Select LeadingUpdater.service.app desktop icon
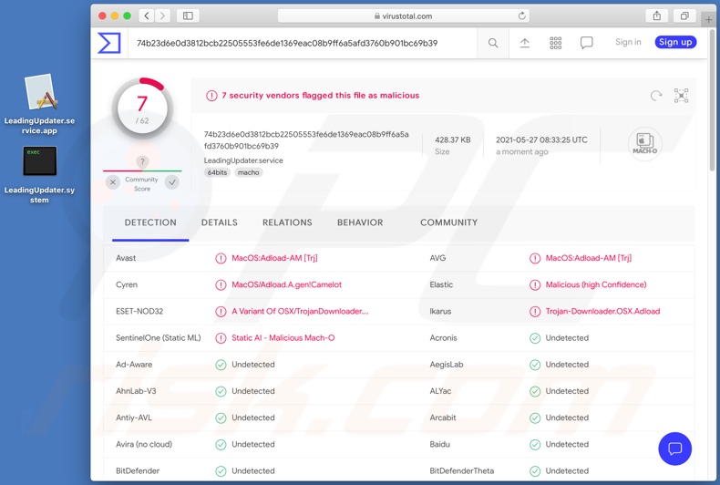720x485 pixels. (39, 105)
